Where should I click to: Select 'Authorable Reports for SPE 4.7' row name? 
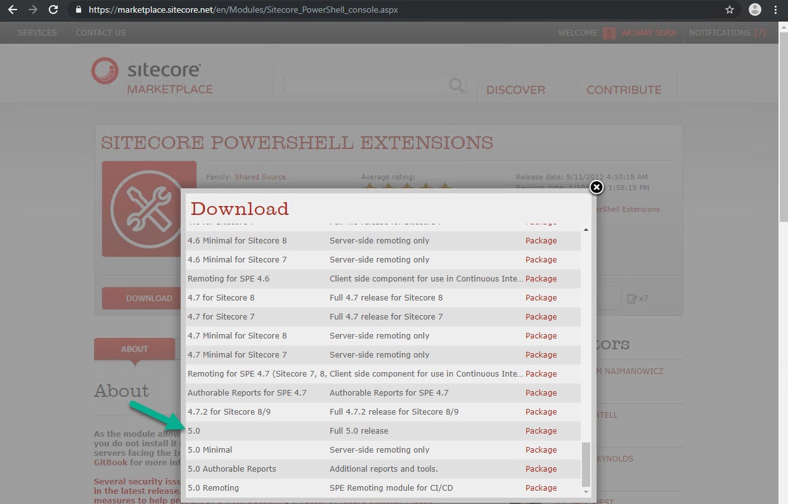247,392
